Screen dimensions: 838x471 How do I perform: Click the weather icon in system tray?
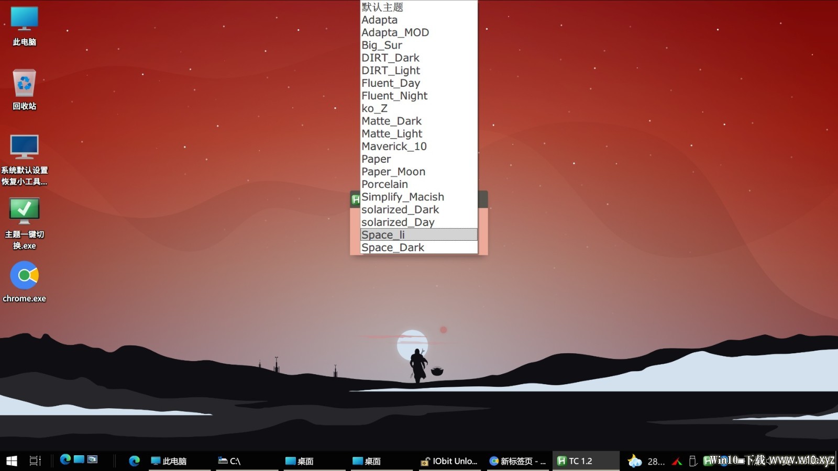[635, 461]
